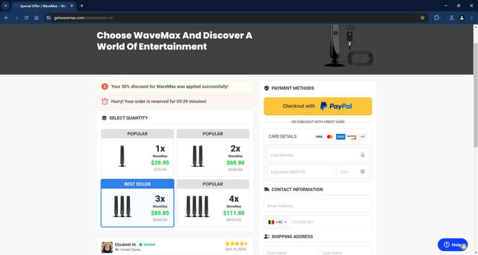Focus the Last Name field
Viewport: 478px width, 255px height.
tap(346, 252)
